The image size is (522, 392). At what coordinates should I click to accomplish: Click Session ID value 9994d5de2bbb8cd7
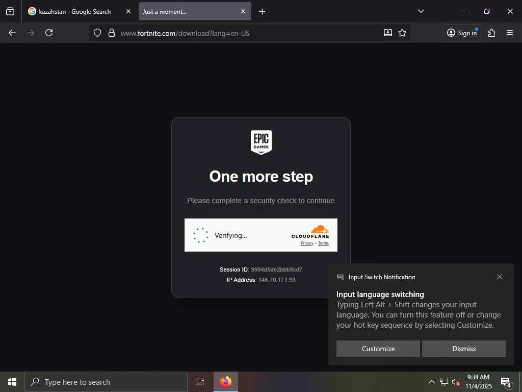point(276,269)
